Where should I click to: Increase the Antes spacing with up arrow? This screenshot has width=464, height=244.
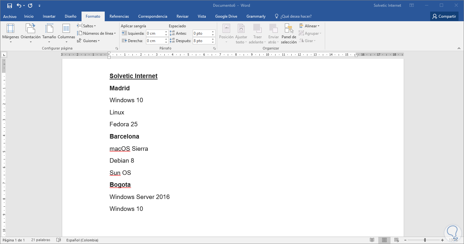coord(213,32)
